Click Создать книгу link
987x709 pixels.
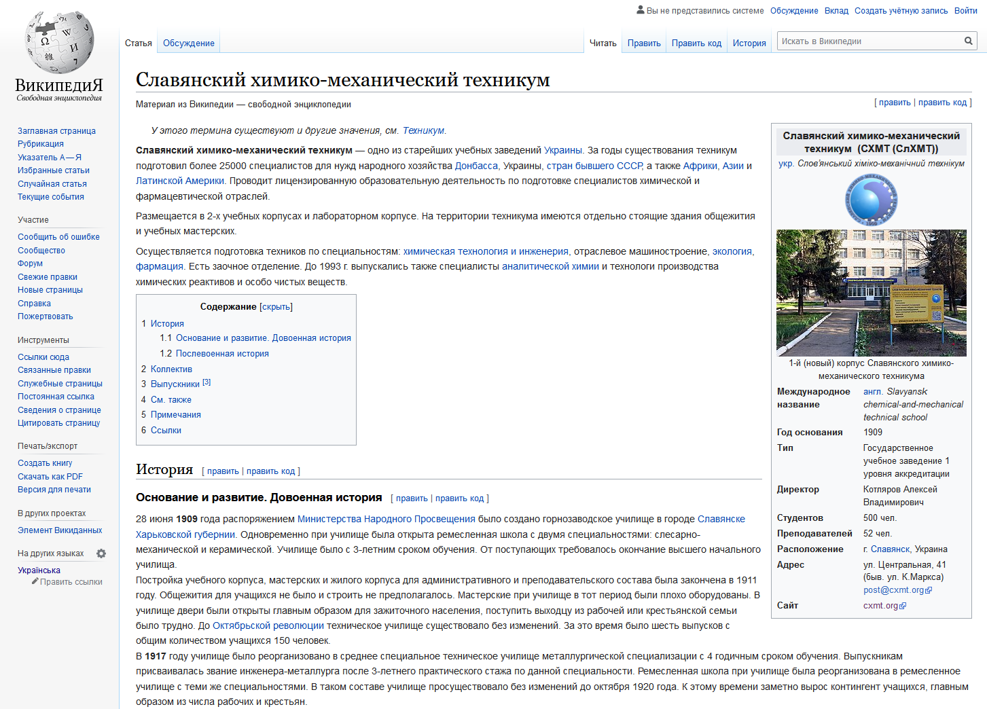(x=45, y=463)
